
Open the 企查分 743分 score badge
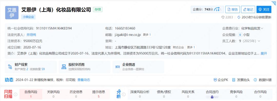click(x=207, y=9)
